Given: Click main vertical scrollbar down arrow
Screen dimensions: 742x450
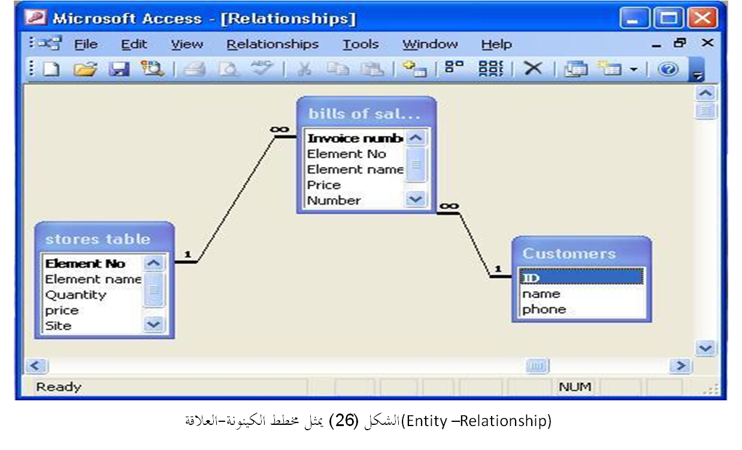Looking at the screenshot, I should (707, 348).
